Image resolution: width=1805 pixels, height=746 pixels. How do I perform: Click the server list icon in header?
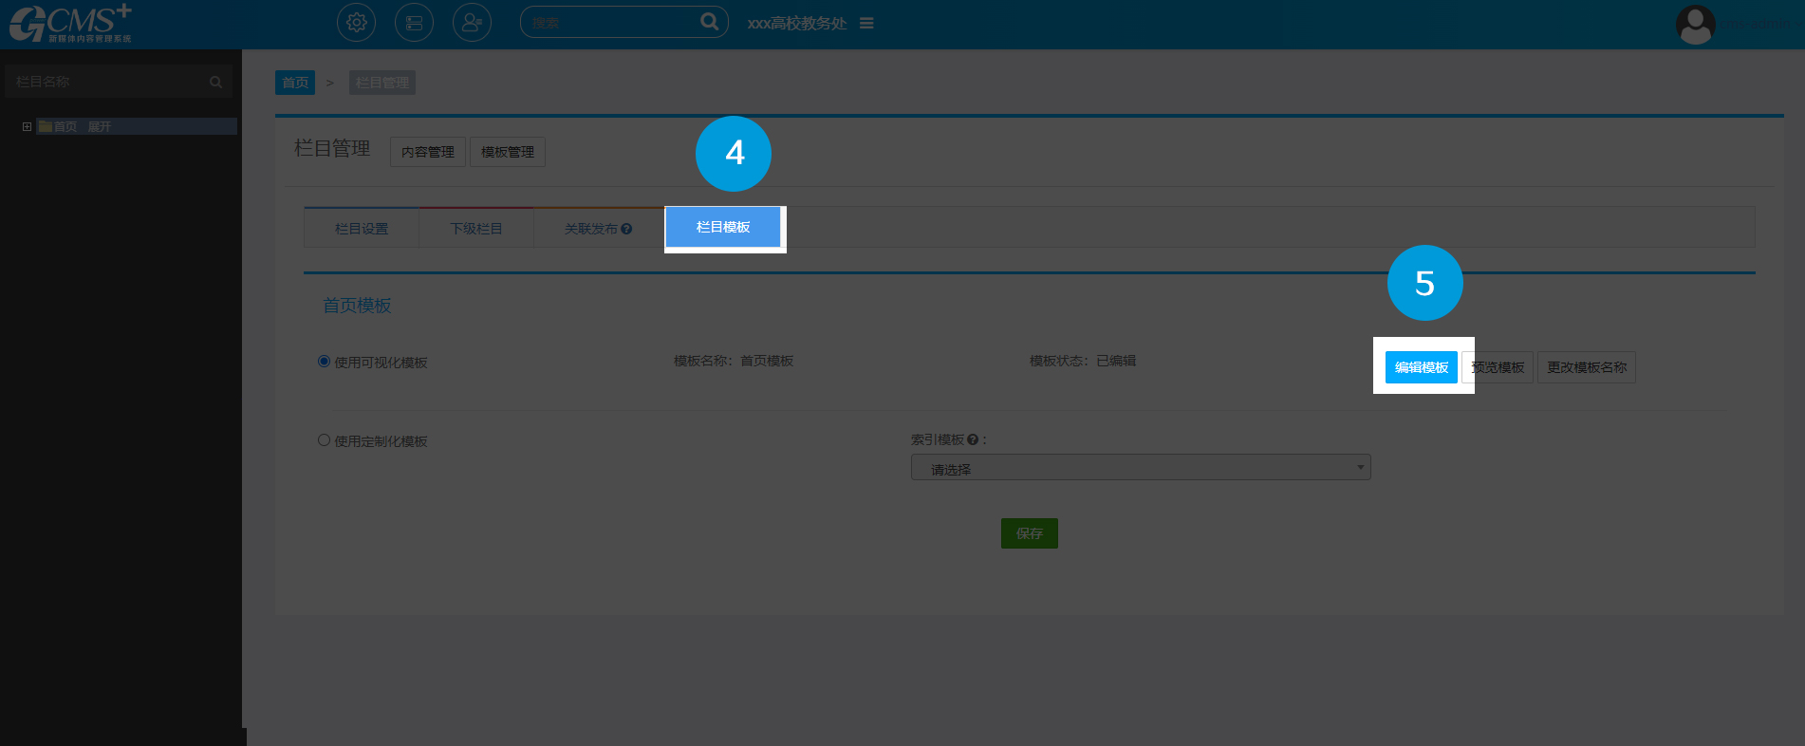coord(414,23)
